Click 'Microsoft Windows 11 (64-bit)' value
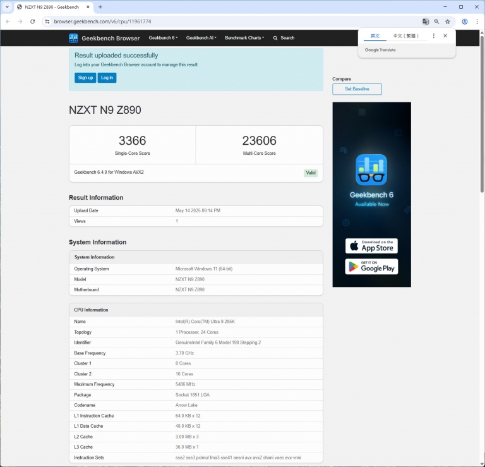The image size is (485, 467). click(x=204, y=269)
